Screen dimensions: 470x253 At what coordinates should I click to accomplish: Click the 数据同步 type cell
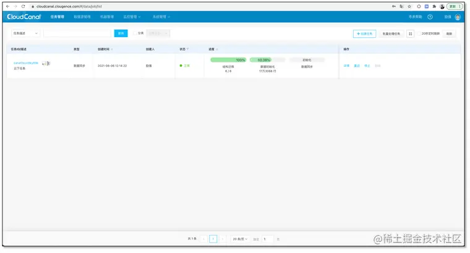(79, 66)
